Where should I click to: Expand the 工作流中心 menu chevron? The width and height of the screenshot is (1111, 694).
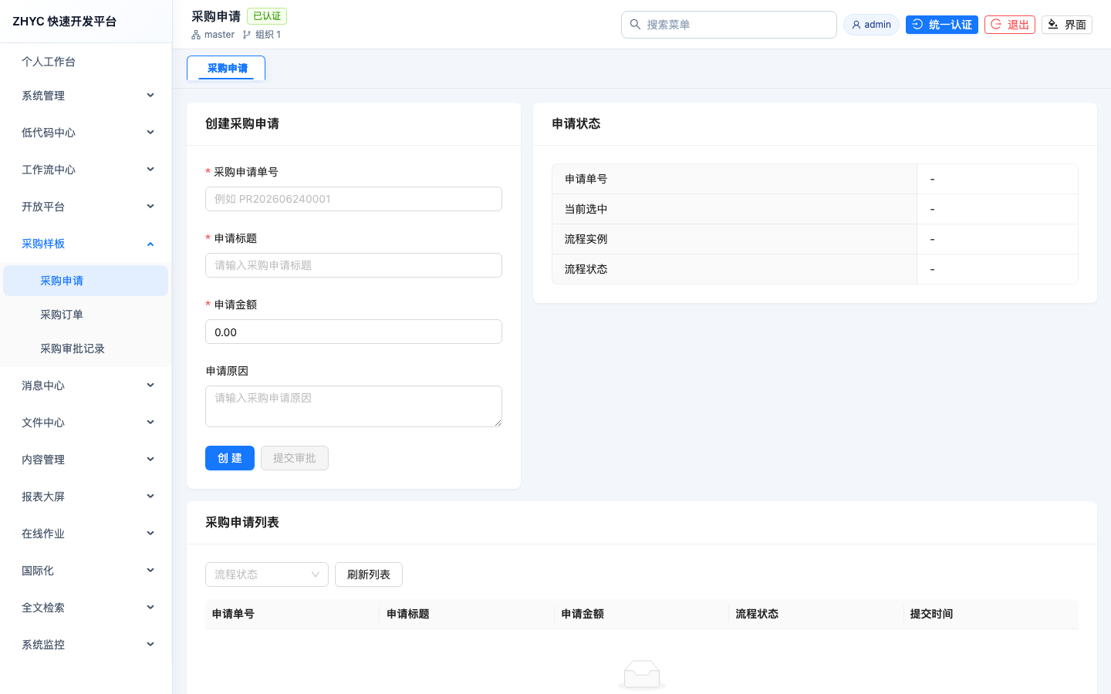(x=150, y=170)
